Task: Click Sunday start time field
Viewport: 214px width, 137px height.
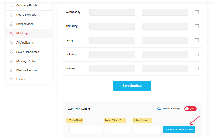Action: (113, 68)
